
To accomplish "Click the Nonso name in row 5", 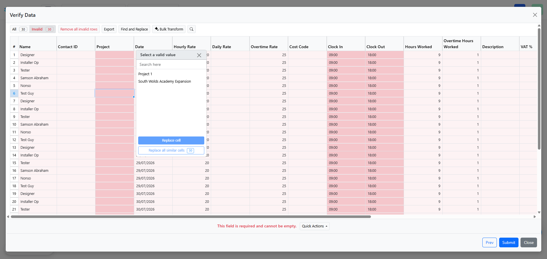I will click(x=26, y=86).
